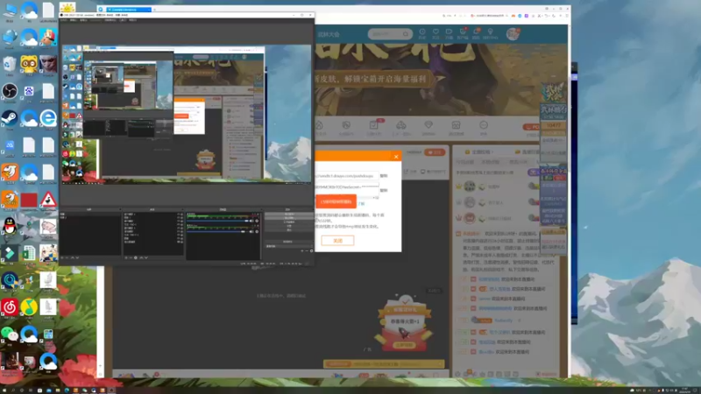Screen dimensions: 701x394
Task: Click the add scene plus icon in OBS
Action: coord(62,257)
